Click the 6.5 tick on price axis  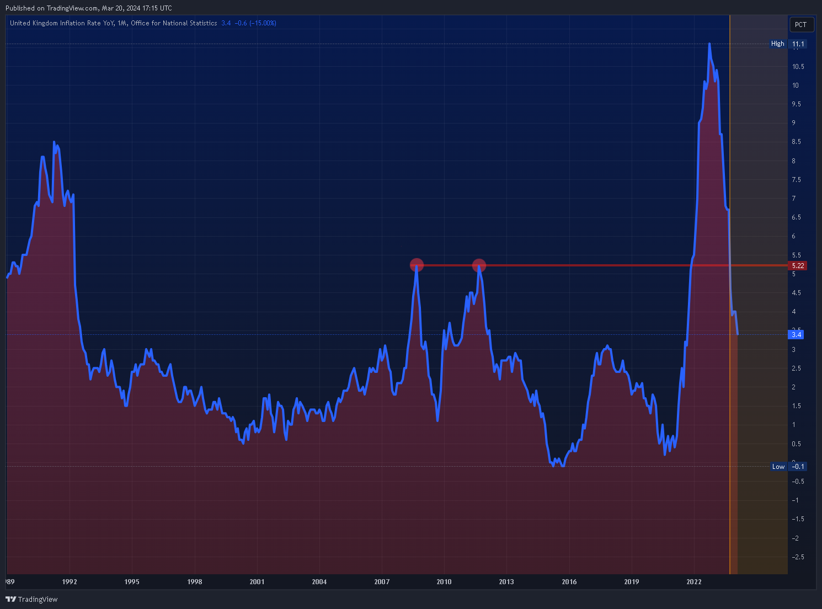click(x=797, y=217)
